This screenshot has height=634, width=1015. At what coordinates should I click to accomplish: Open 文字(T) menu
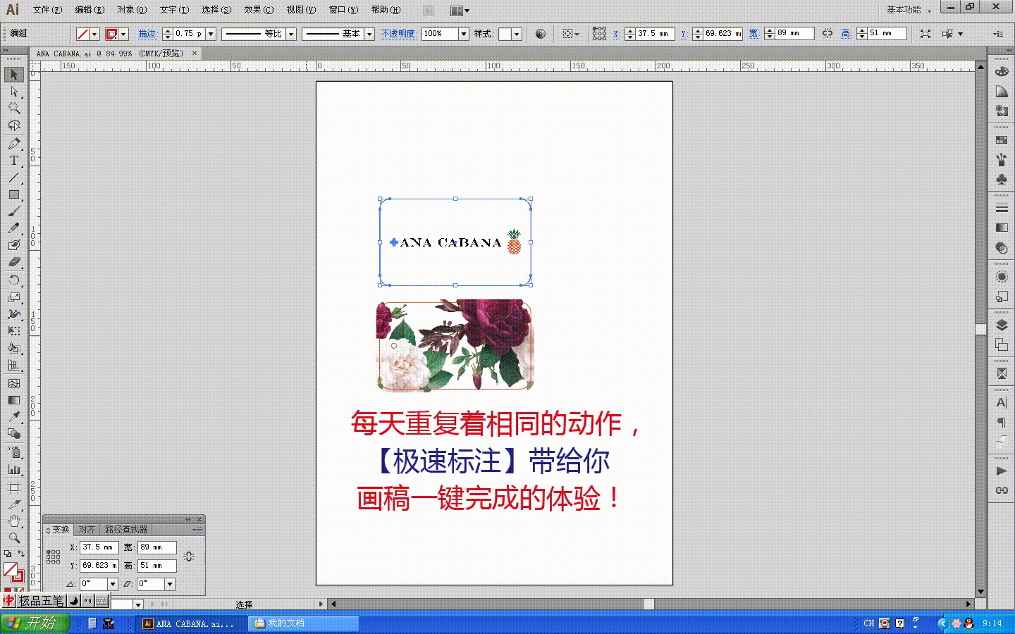pos(174,10)
